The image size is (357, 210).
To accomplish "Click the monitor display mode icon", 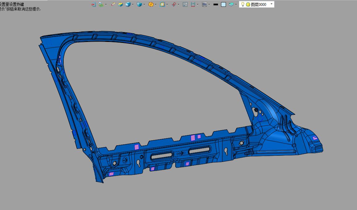I will [x=204, y=4].
